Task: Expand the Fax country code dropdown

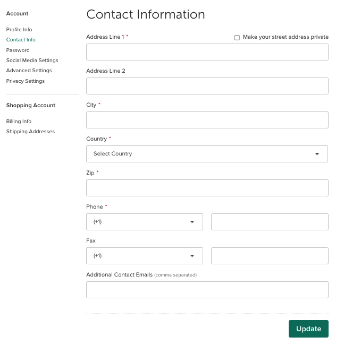Action: [x=144, y=256]
